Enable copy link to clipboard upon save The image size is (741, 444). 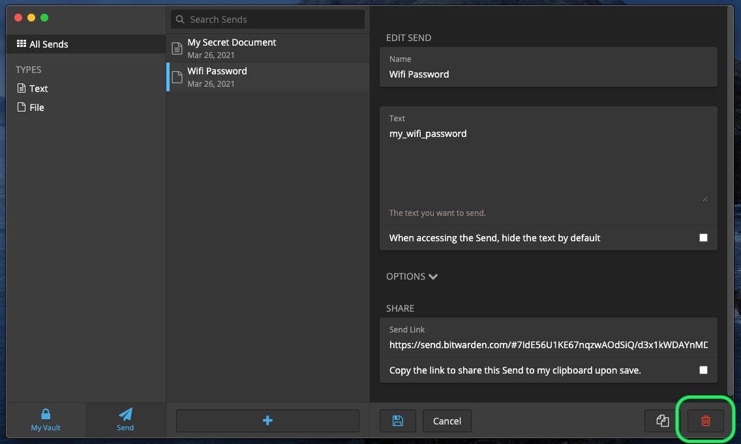[x=703, y=370]
